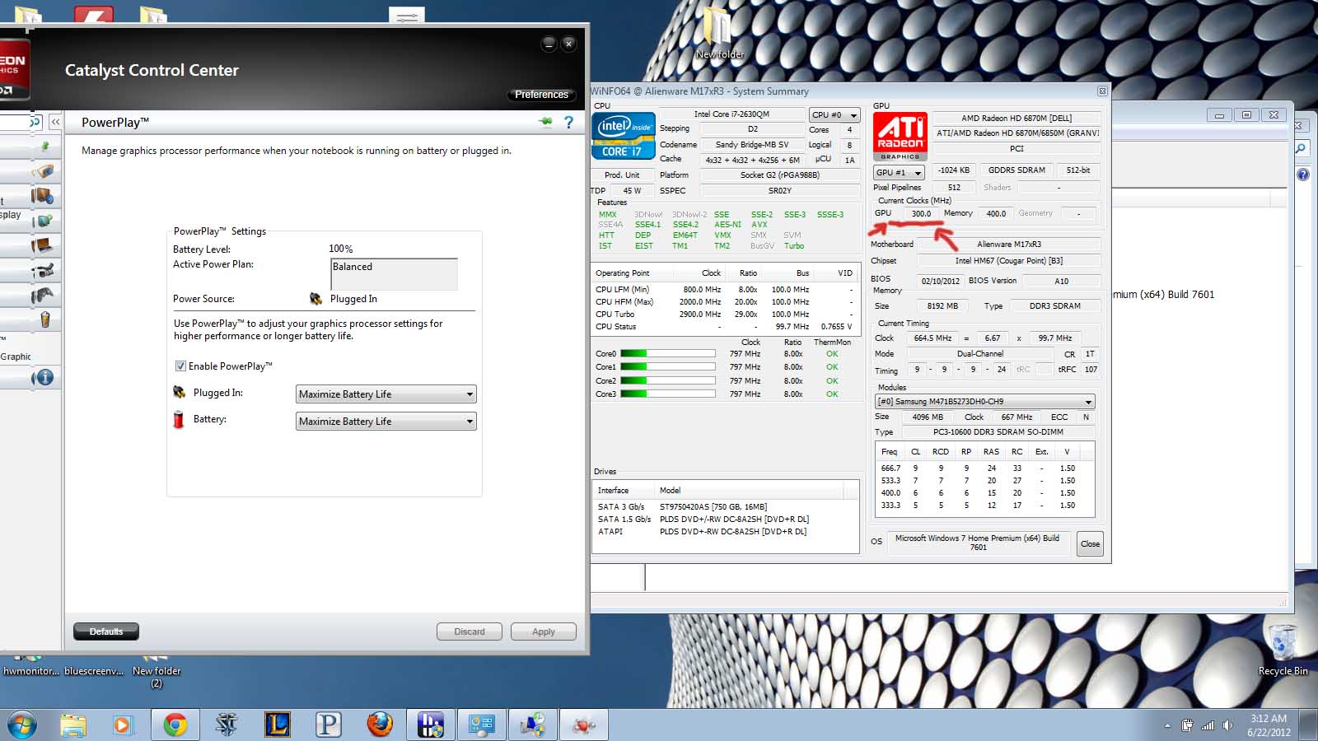Screen dimensions: 1318x741
Task: Click the ATI Radeon Graphics logo
Action: [900, 136]
